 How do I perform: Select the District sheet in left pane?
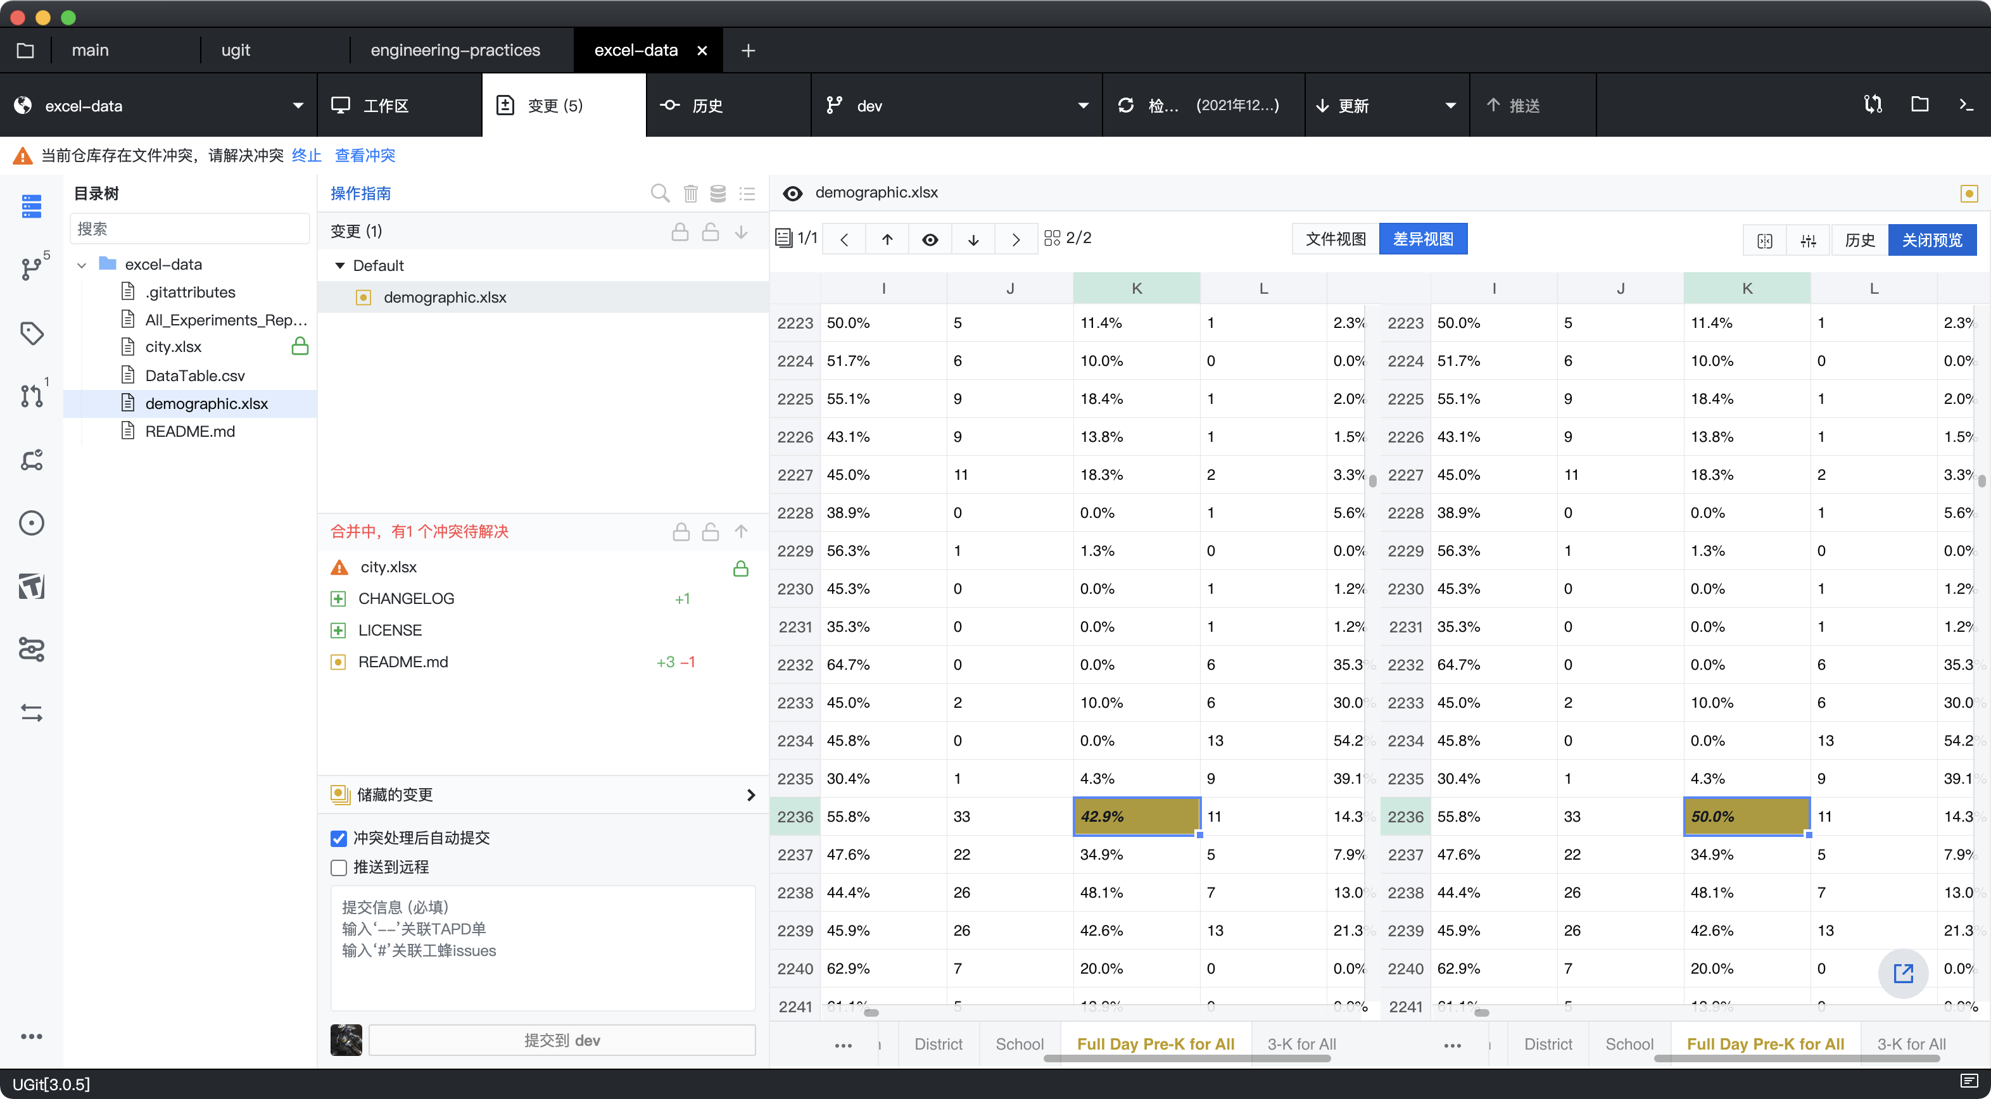939,1044
